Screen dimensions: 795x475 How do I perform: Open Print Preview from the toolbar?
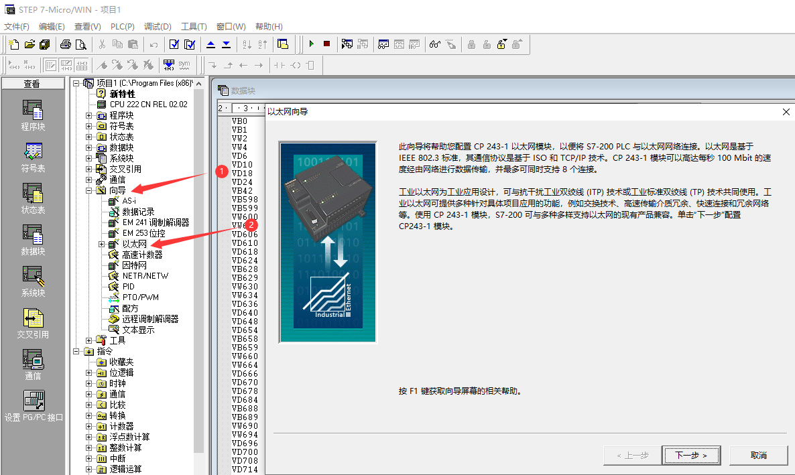(x=80, y=45)
